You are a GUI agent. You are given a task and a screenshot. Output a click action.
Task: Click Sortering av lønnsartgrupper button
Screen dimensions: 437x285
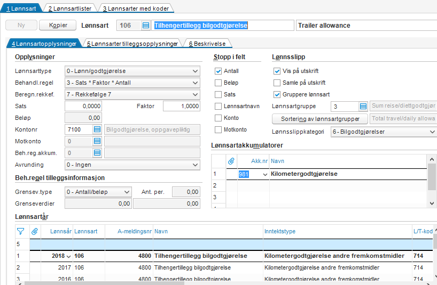point(320,119)
